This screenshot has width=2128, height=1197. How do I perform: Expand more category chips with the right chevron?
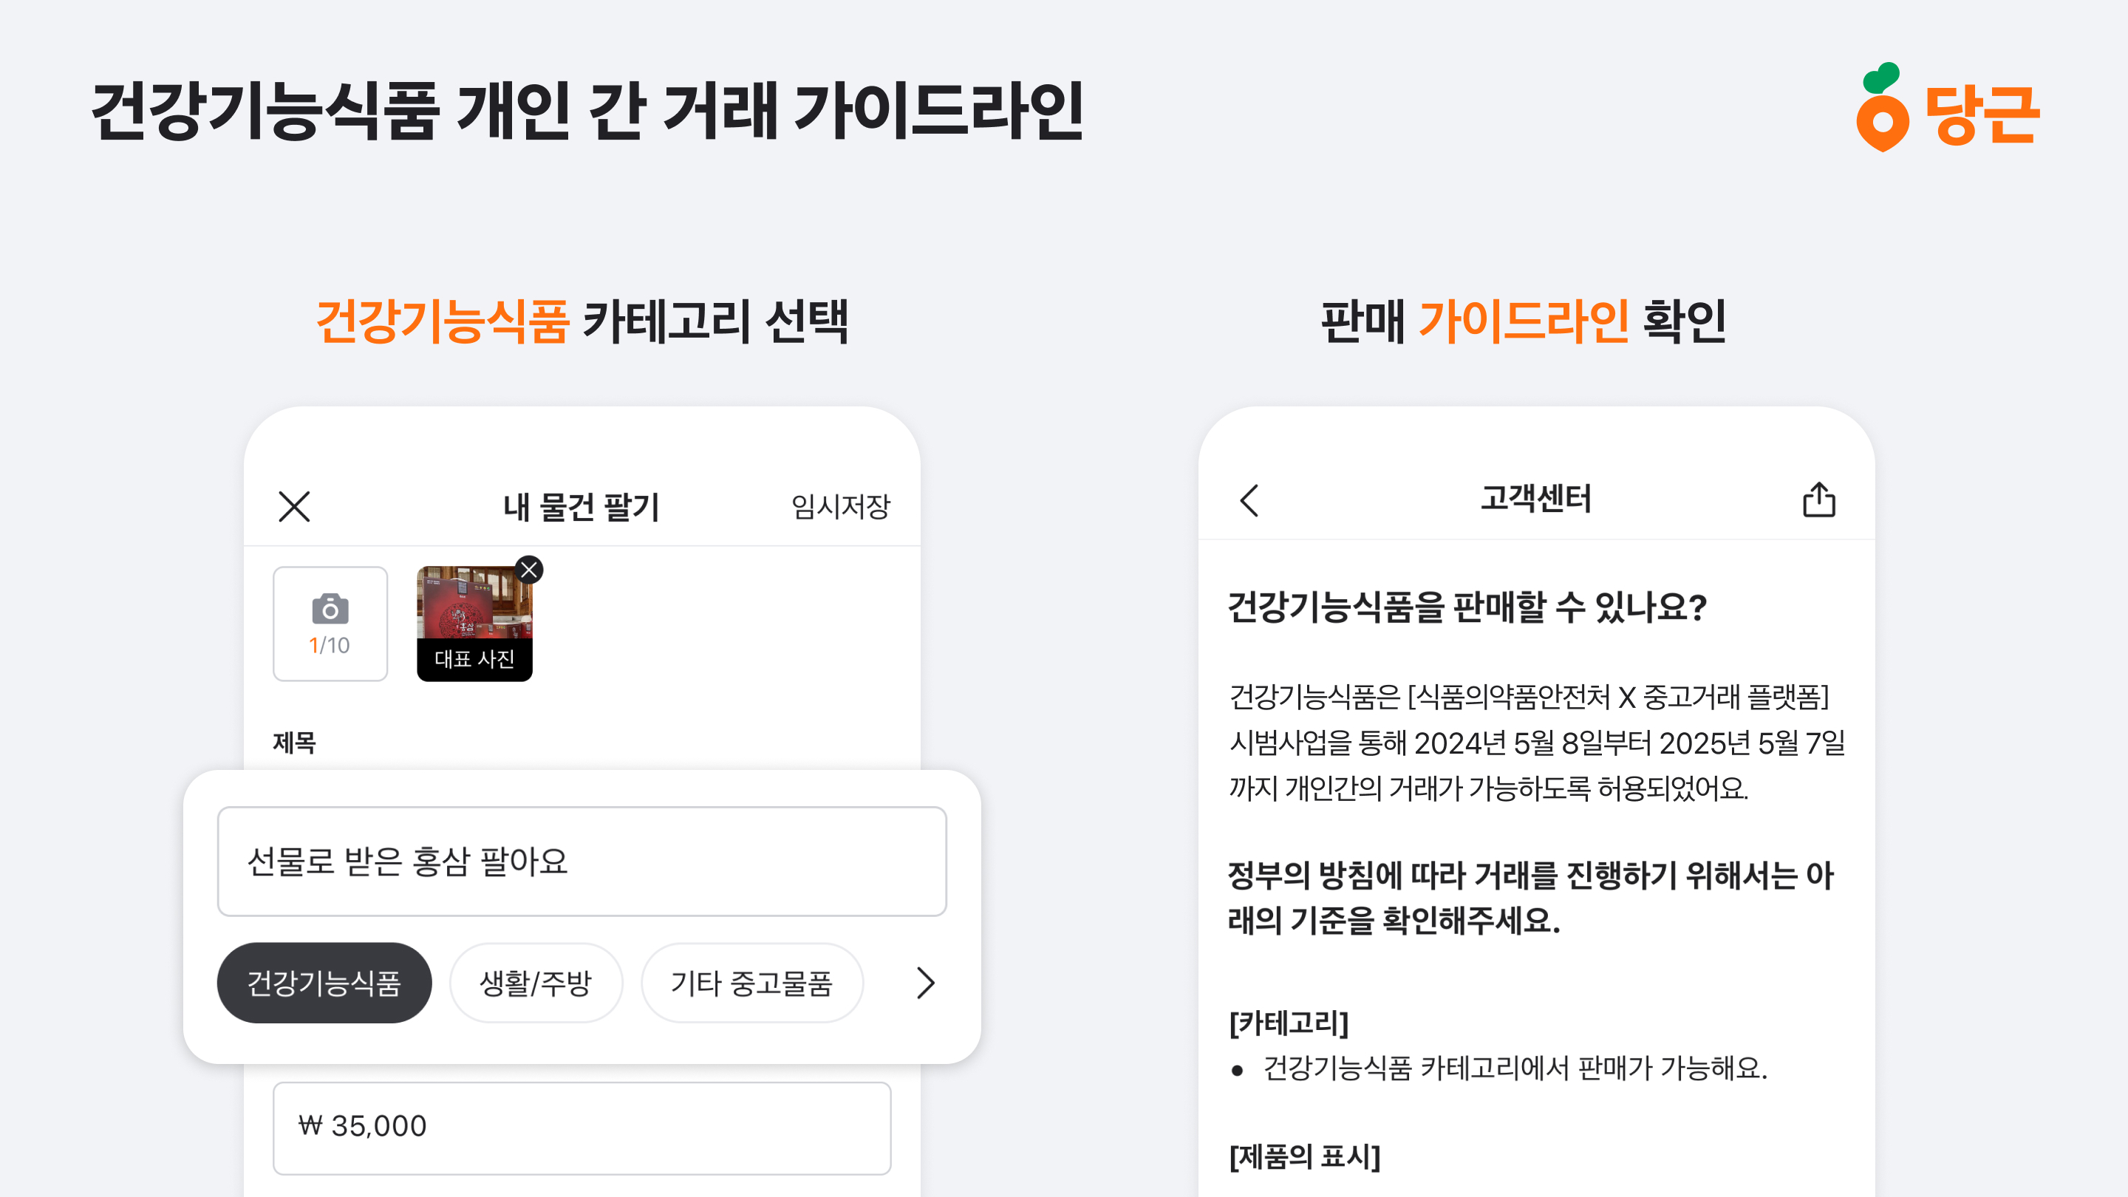click(924, 983)
